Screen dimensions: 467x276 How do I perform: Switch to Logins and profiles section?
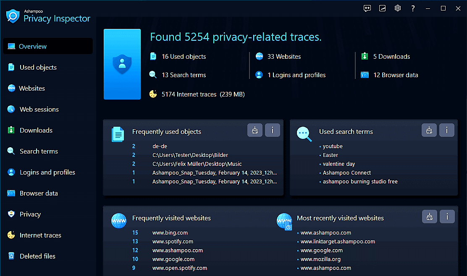47,172
